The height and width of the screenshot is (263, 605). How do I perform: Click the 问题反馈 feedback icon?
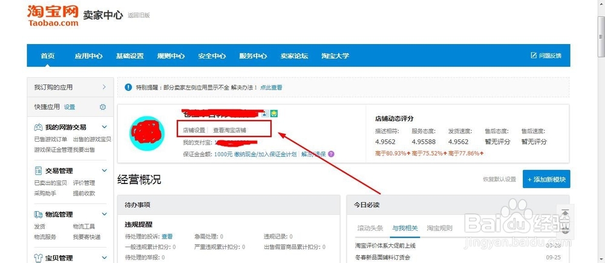pos(534,55)
